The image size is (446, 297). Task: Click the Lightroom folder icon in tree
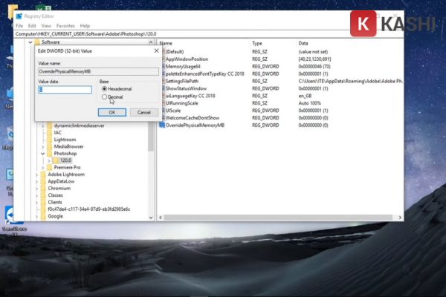[x=50, y=139]
